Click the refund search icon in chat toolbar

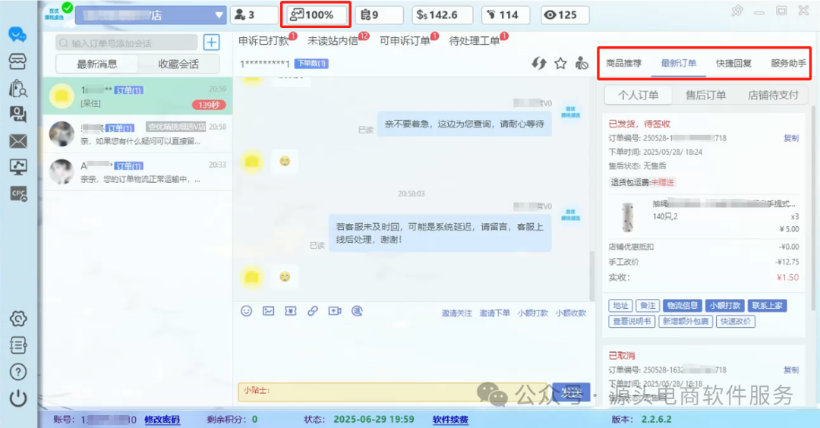(357, 311)
